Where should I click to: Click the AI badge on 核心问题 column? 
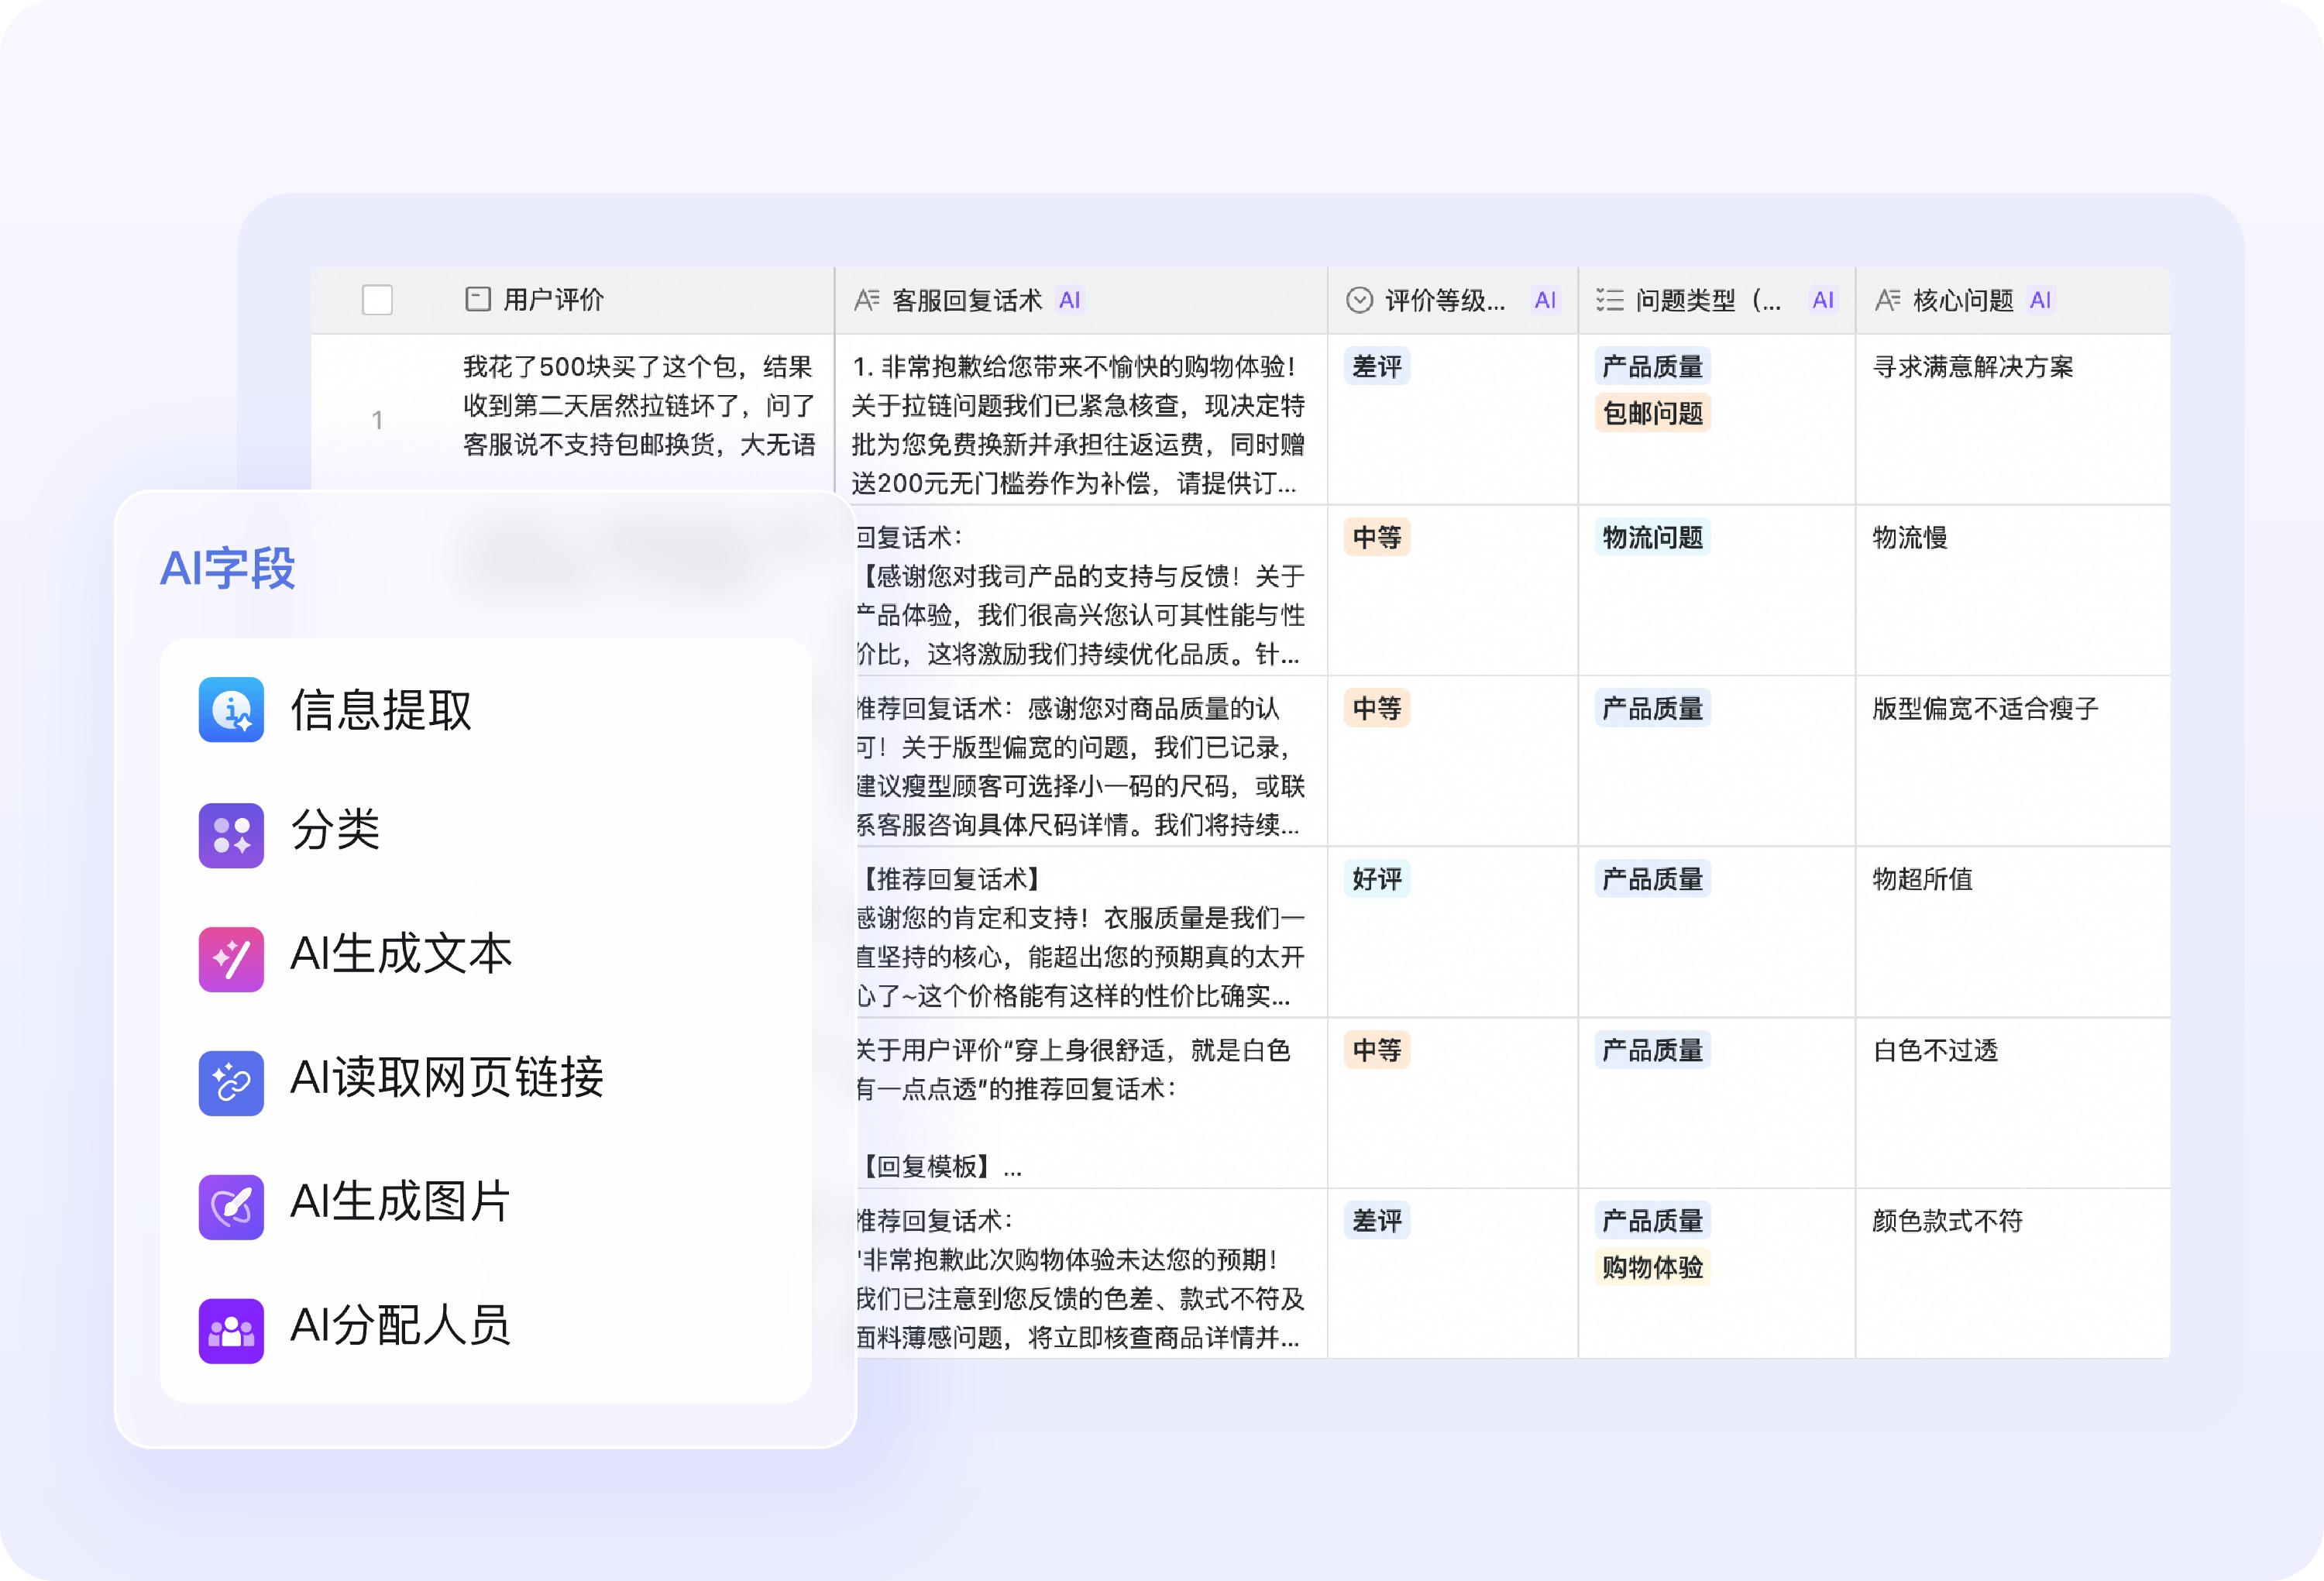click(2040, 299)
